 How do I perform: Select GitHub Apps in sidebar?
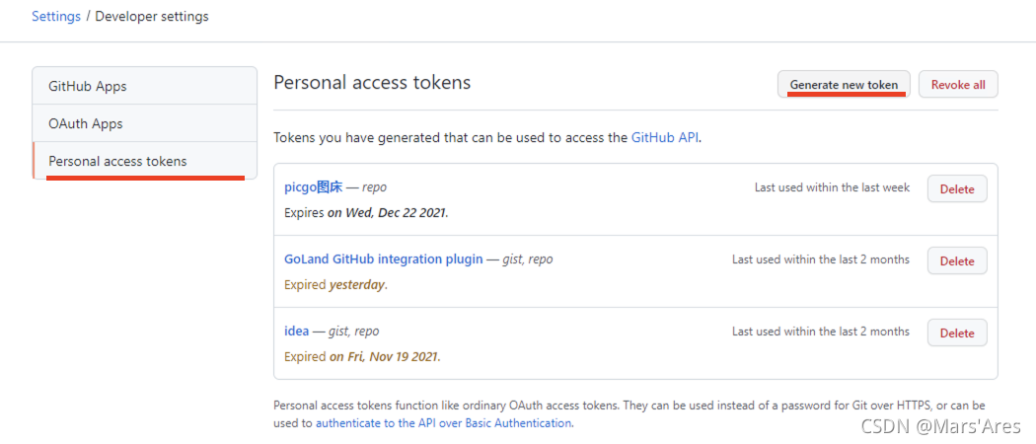point(144,86)
